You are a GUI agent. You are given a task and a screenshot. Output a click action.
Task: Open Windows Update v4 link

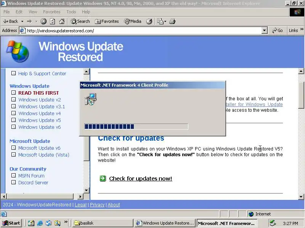click(x=40, y=113)
